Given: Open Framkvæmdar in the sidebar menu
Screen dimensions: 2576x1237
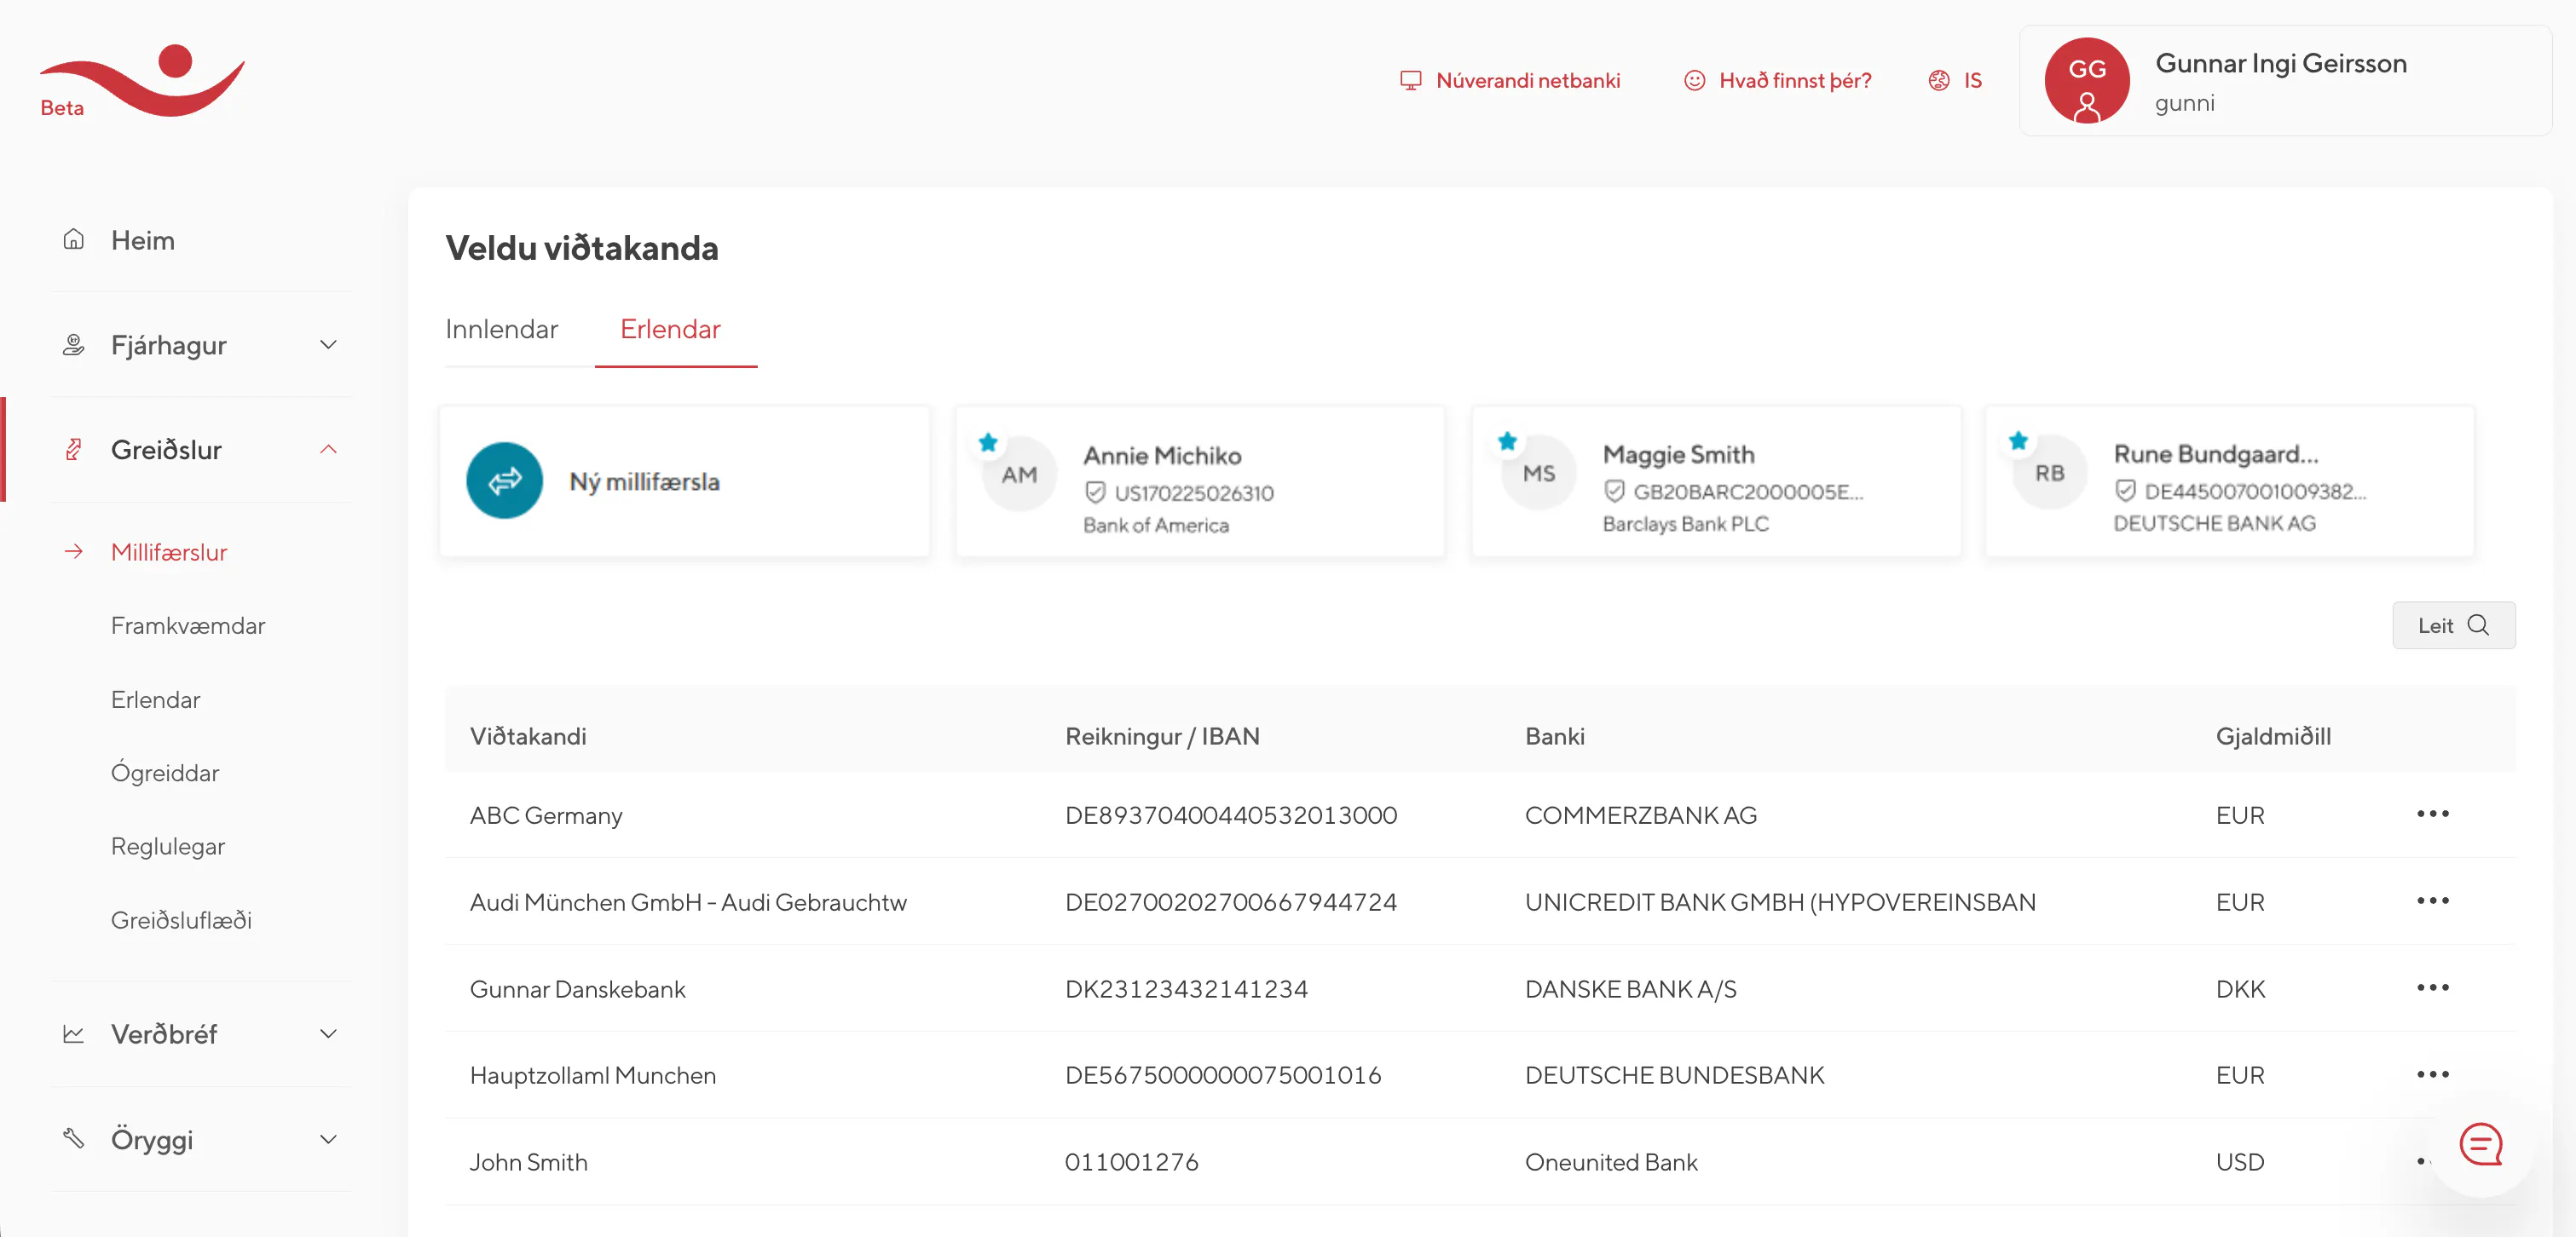Looking at the screenshot, I should coord(188,625).
